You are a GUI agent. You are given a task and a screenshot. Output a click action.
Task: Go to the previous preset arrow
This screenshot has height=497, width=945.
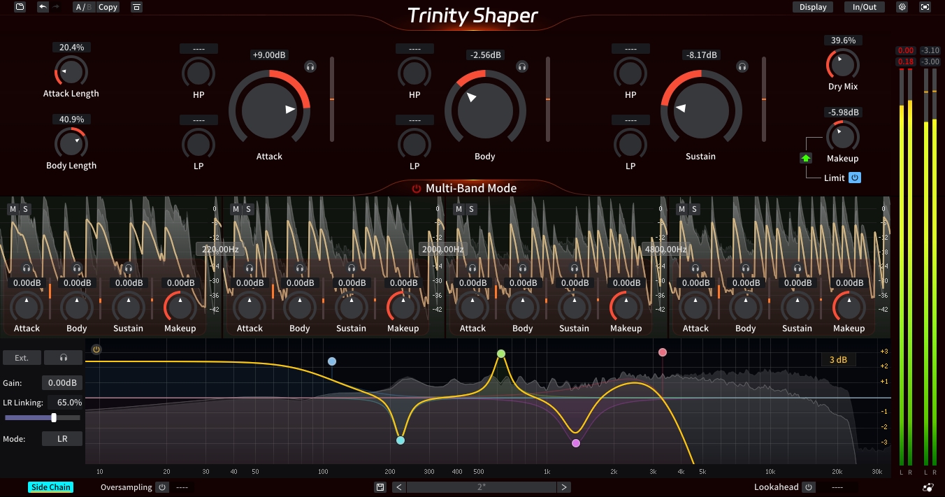click(399, 487)
